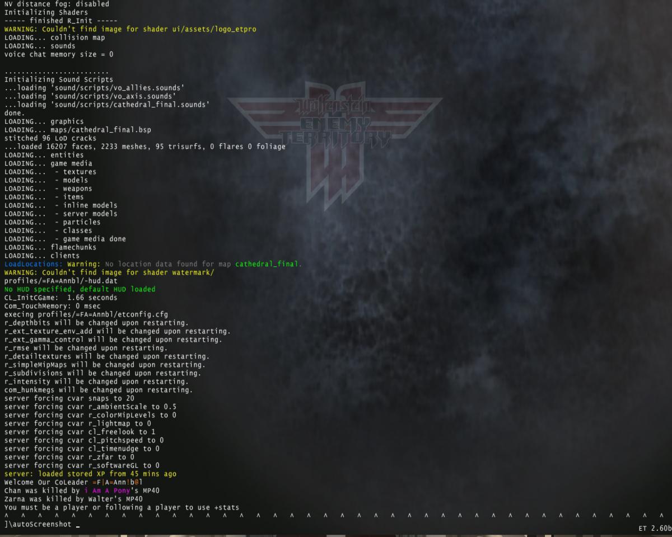Click the line "profiles/=FA=Annbl/-hud.dat"
Screen dimensions: 672x537
point(60,281)
